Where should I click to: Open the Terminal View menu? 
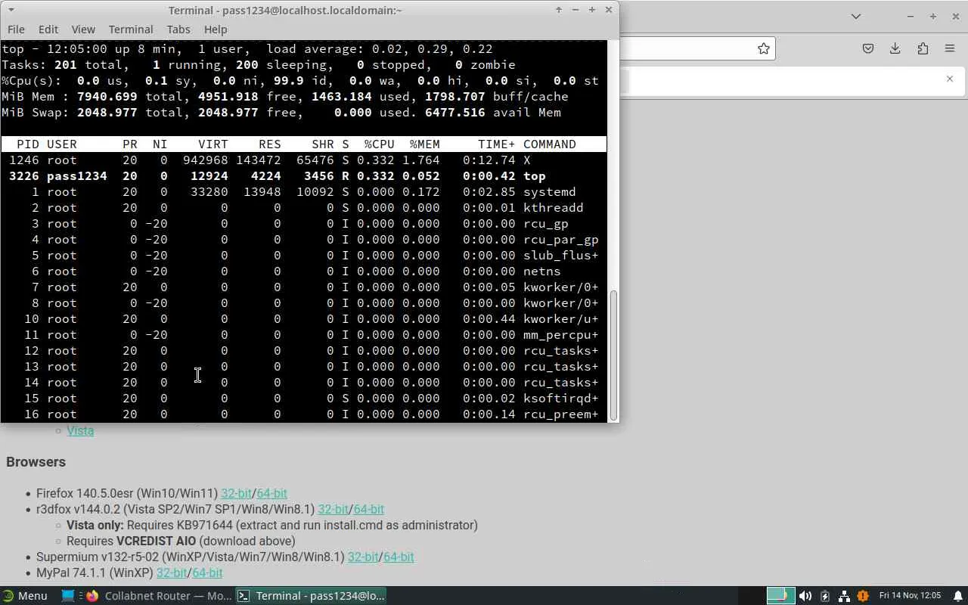pyautogui.click(x=83, y=29)
